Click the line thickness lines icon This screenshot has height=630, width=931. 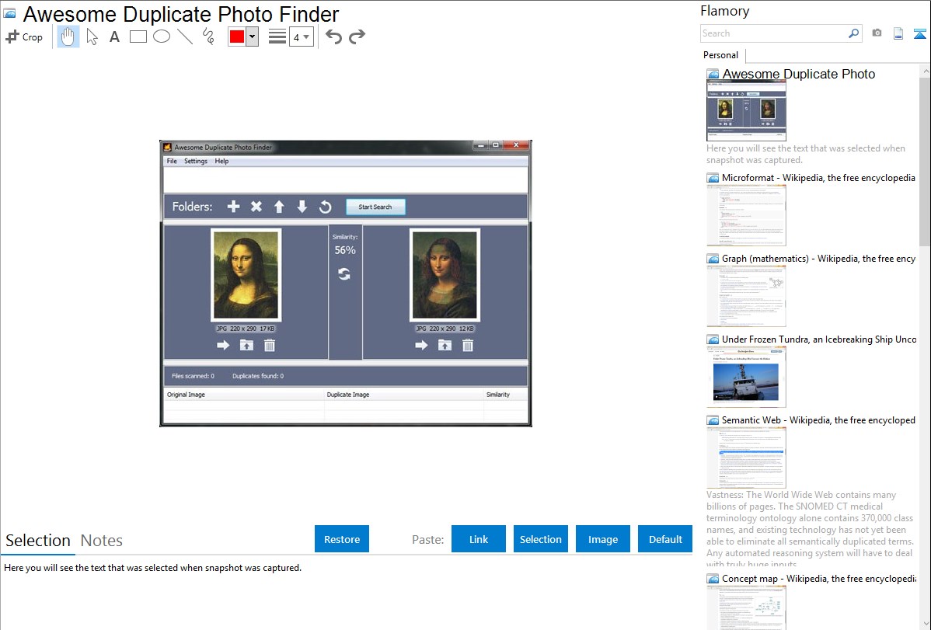click(277, 37)
